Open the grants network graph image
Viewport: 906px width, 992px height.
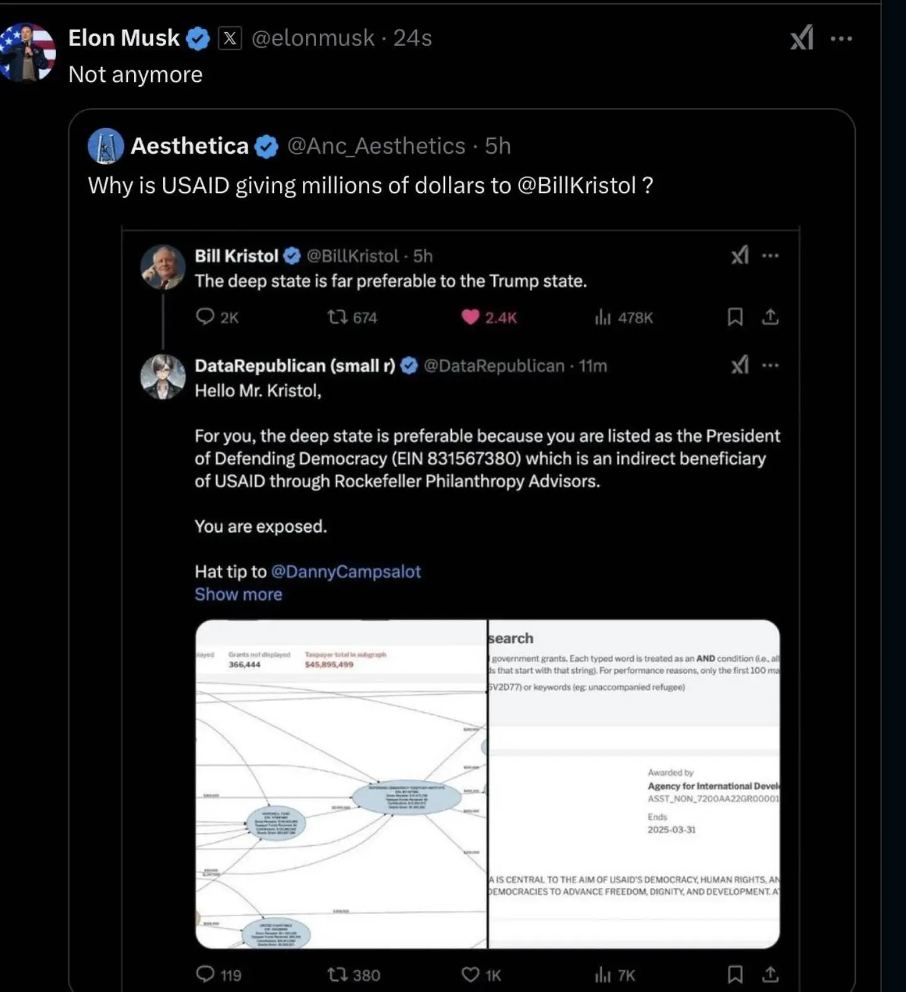pyautogui.click(x=341, y=784)
